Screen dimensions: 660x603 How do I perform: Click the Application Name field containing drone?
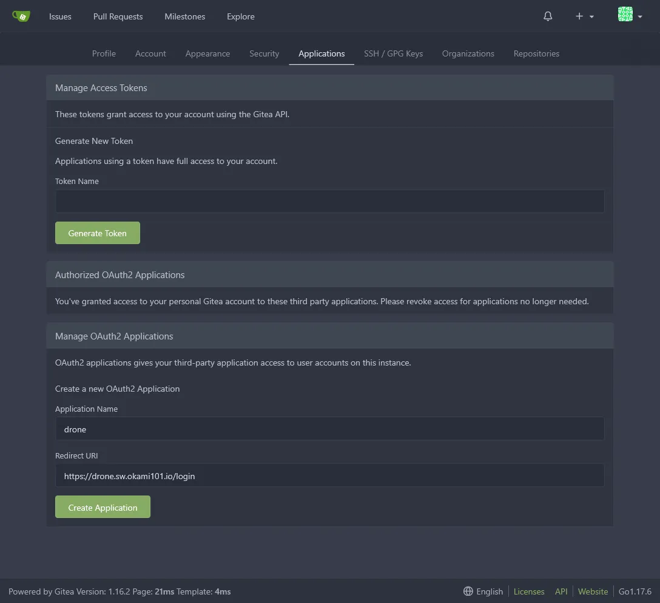tap(330, 429)
